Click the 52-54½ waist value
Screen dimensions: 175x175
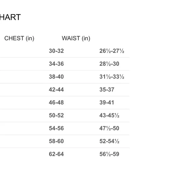109,141
